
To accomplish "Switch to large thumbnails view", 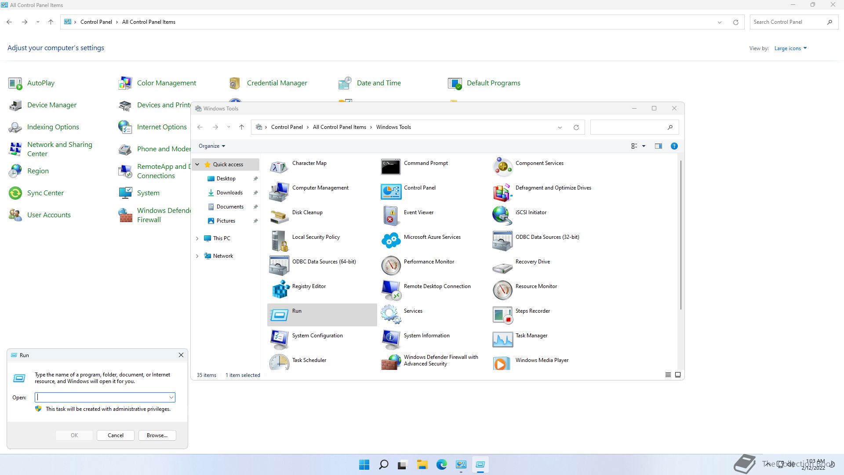I will [x=678, y=375].
